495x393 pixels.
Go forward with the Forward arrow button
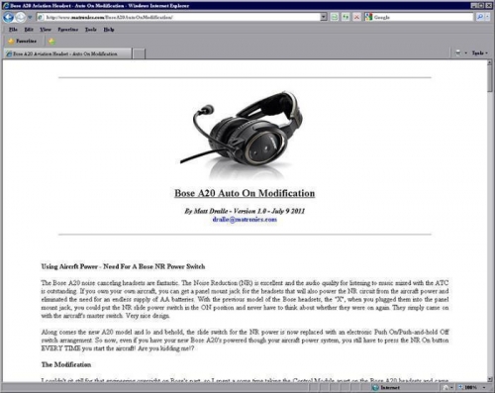coord(21,17)
